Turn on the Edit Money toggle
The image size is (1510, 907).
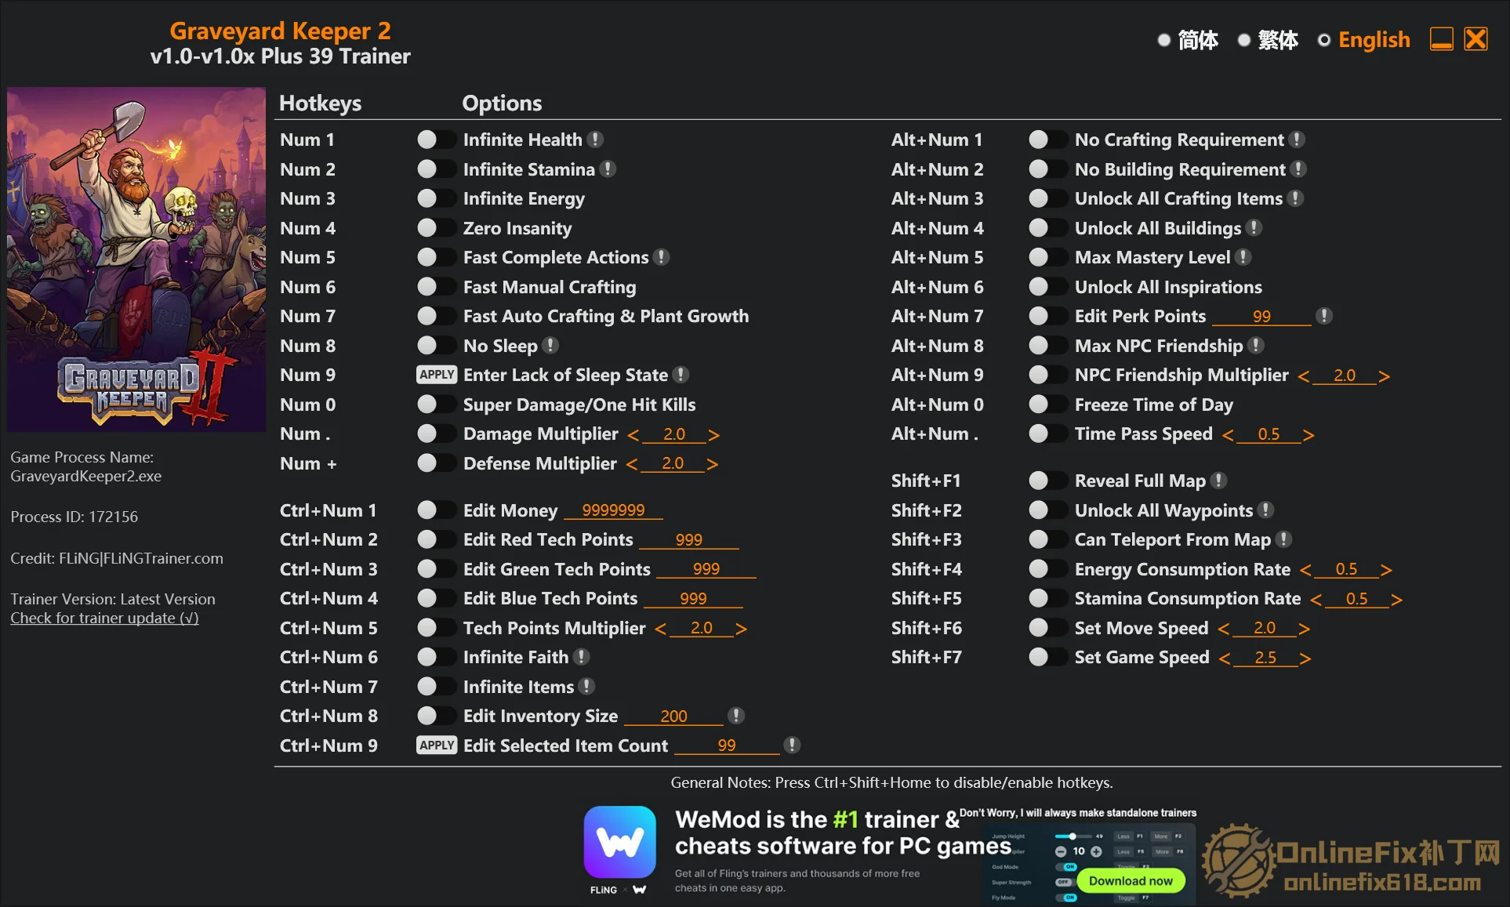[435, 510]
